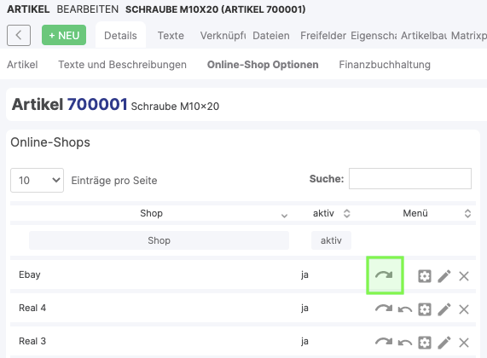Switch to the Texte tab
Image resolution: width=487 pixels, height=358 pixels.
pos(171,36)
